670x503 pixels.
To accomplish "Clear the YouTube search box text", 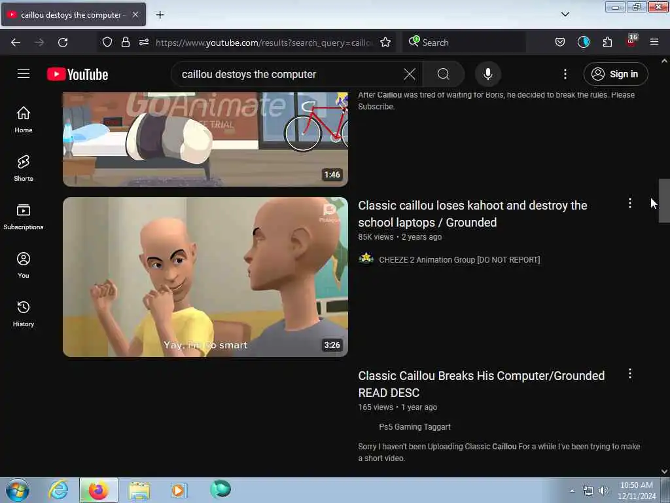I will (410, 74).
